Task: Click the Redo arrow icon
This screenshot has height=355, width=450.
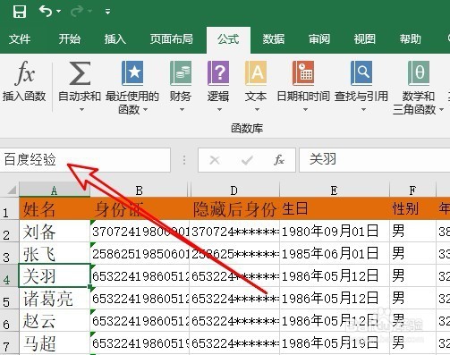Action: coord(77,12)
